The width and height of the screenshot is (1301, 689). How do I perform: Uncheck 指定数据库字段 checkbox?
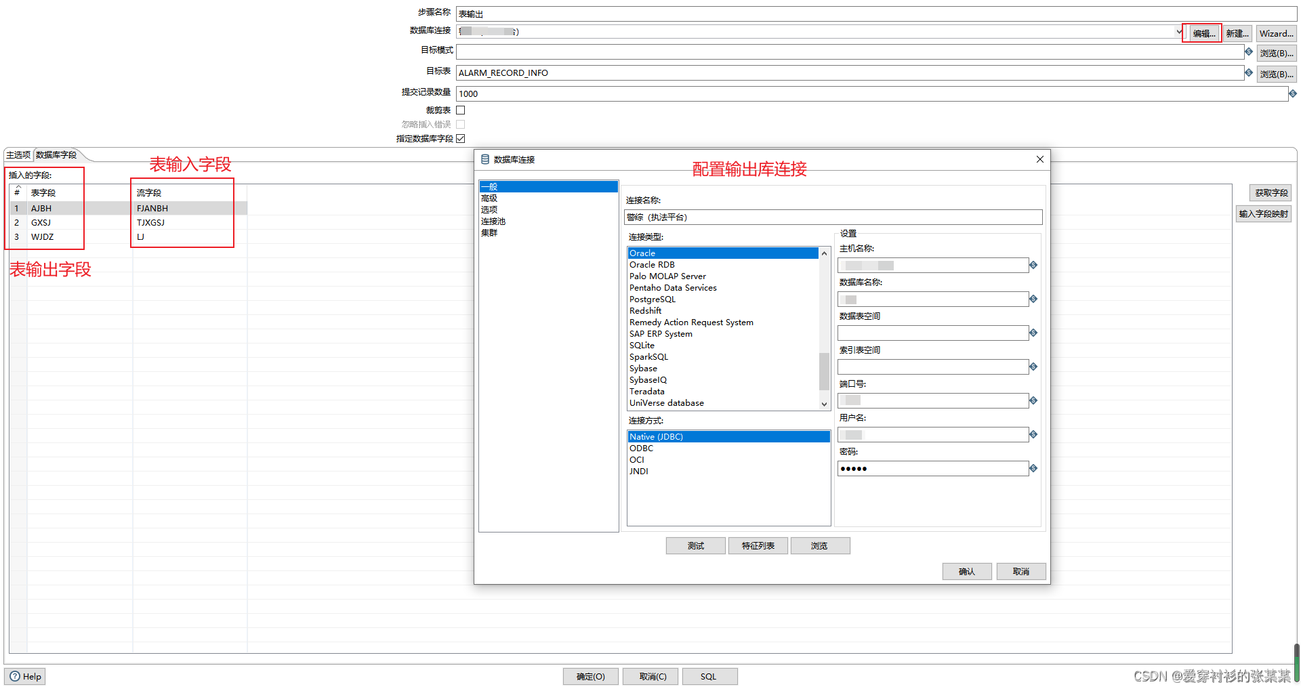point(461,138)
